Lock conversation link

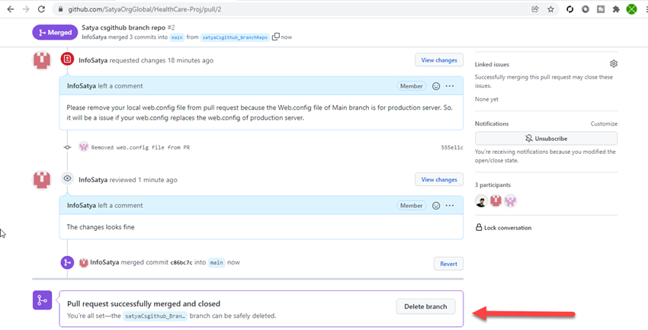pyautogui.click(x=504, y=228)
